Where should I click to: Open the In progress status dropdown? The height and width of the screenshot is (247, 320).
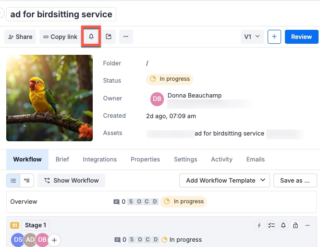click(x=170, y=79)
